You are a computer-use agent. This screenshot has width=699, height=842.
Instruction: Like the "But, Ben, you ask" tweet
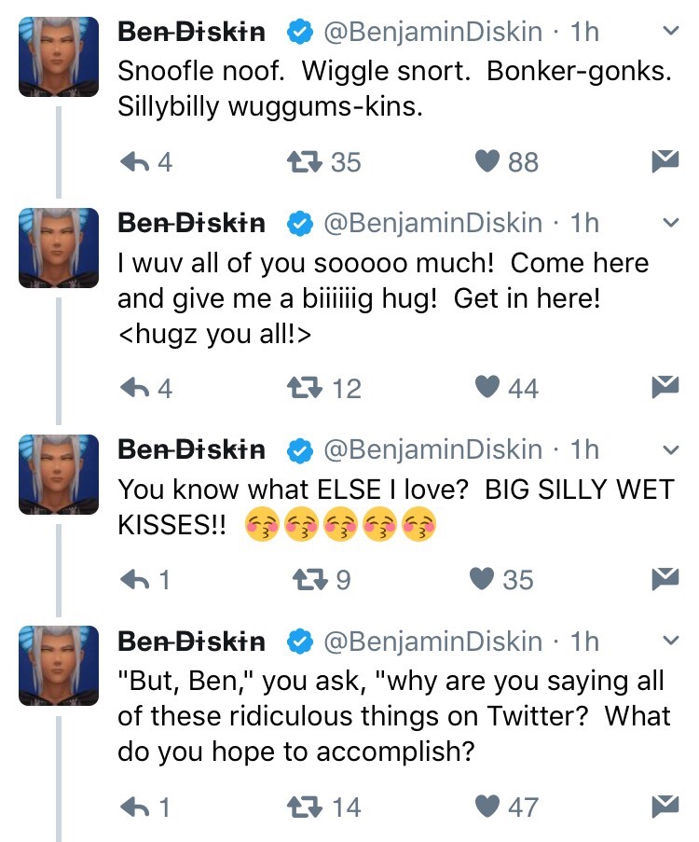pos(488,806)
